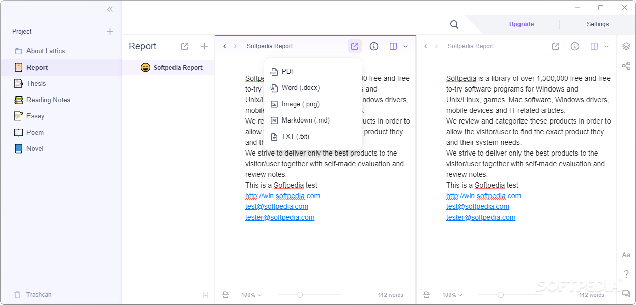Image resolution: width=636 pixels, height=305 pixels.
Task: Export the Report folder from list header
Action: tap(185, 46)
